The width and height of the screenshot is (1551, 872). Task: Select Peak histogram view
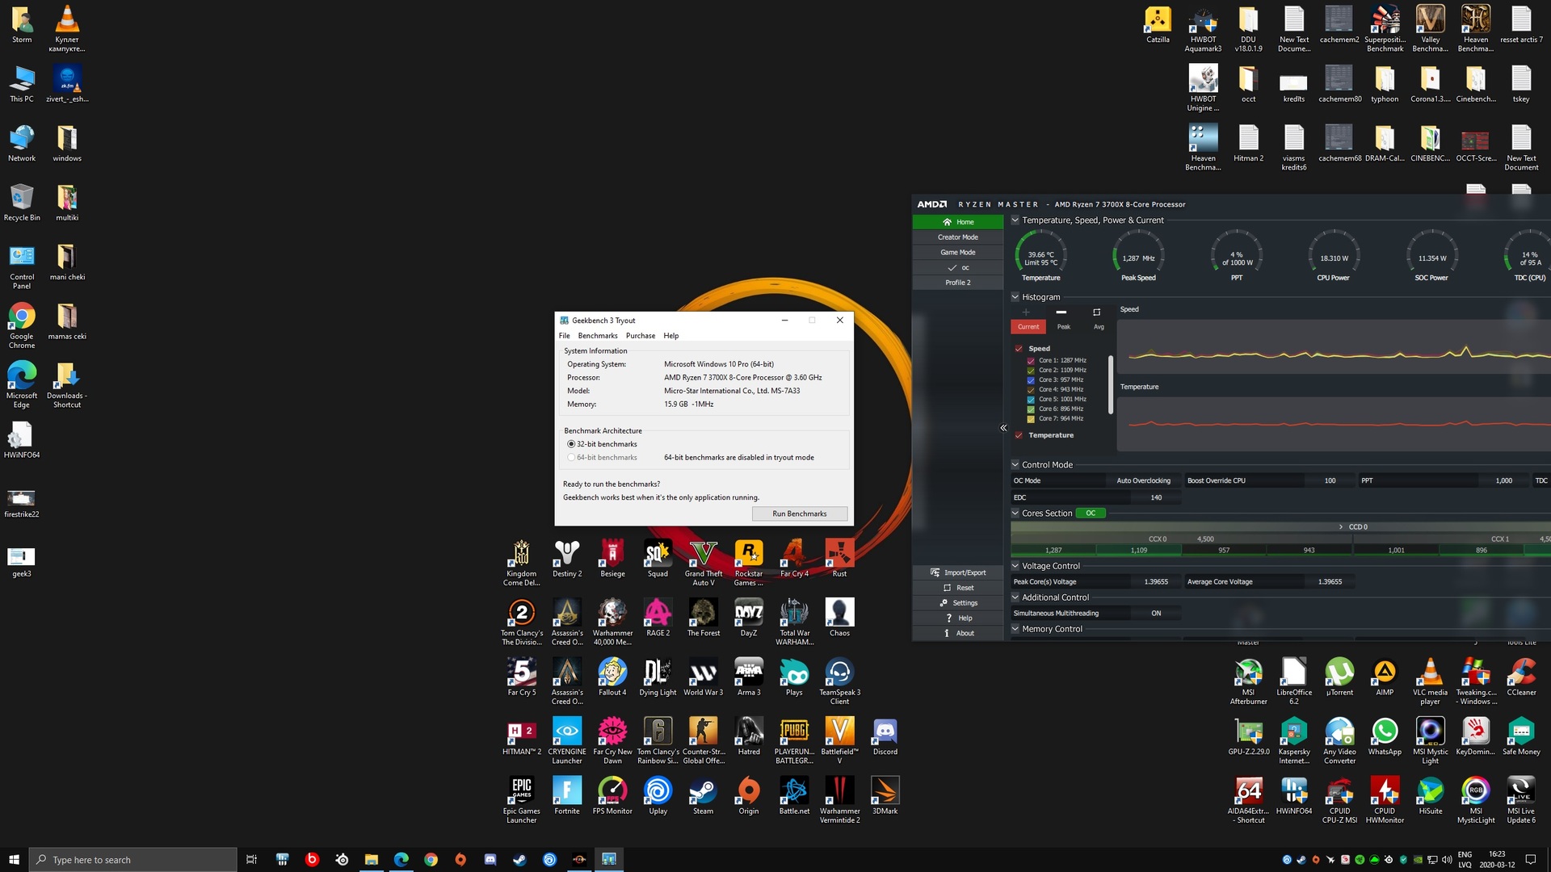tap(1064, 327)
